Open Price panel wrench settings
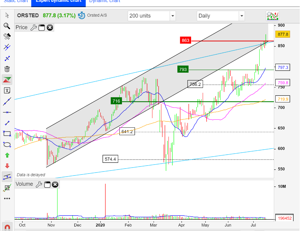The image size is (306, 231). 33,28
